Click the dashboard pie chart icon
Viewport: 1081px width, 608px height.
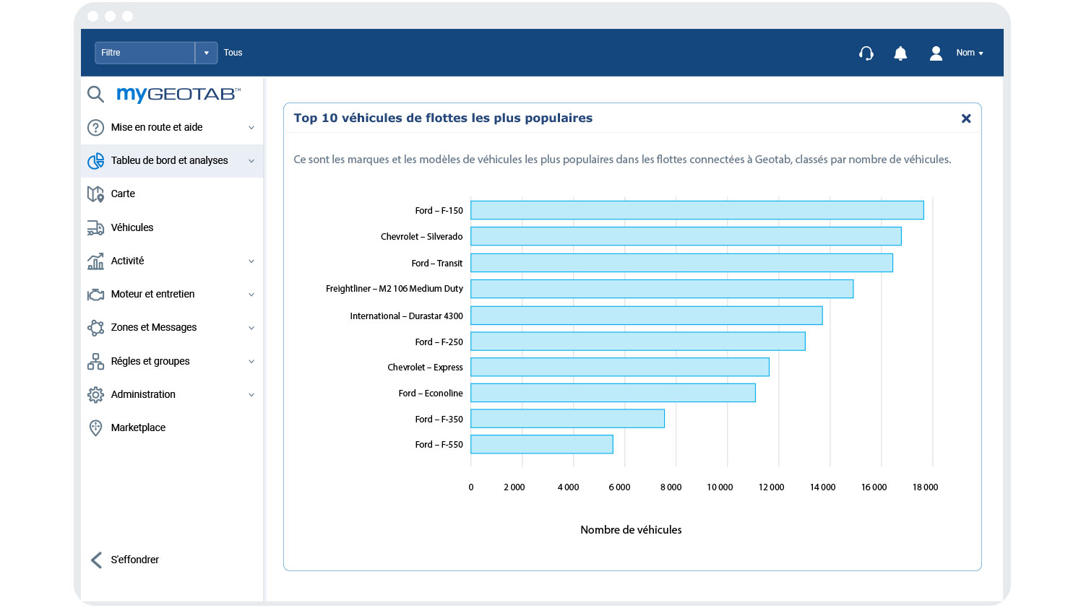tap(95, 161)
